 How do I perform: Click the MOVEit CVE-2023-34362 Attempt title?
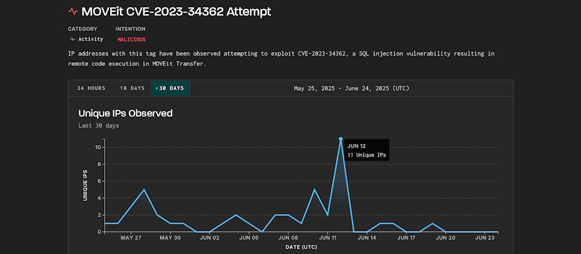click(176, 11)
